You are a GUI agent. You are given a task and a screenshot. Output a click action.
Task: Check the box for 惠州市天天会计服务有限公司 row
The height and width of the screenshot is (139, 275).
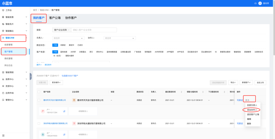tap(39, 100)
